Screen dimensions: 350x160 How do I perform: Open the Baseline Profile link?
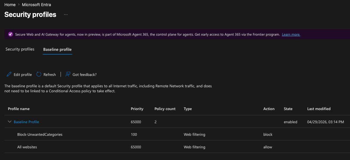pos(26,122)
